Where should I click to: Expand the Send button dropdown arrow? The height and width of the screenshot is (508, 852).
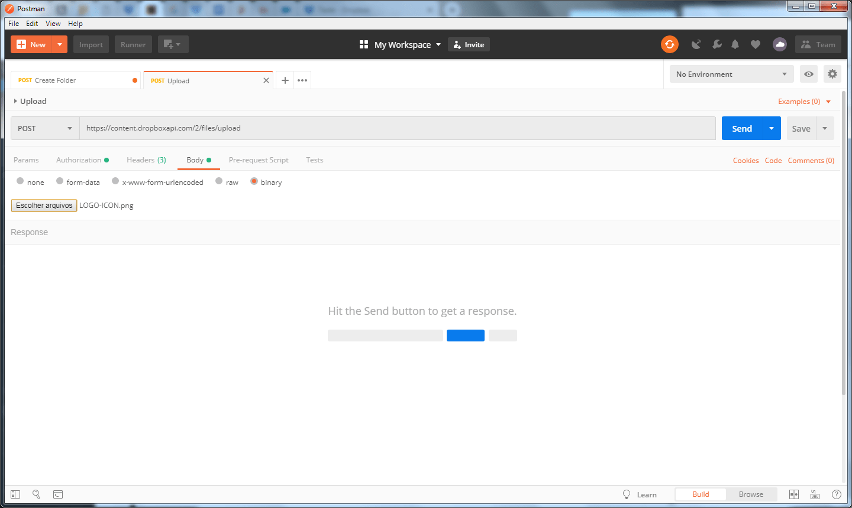tap(772, 128)
